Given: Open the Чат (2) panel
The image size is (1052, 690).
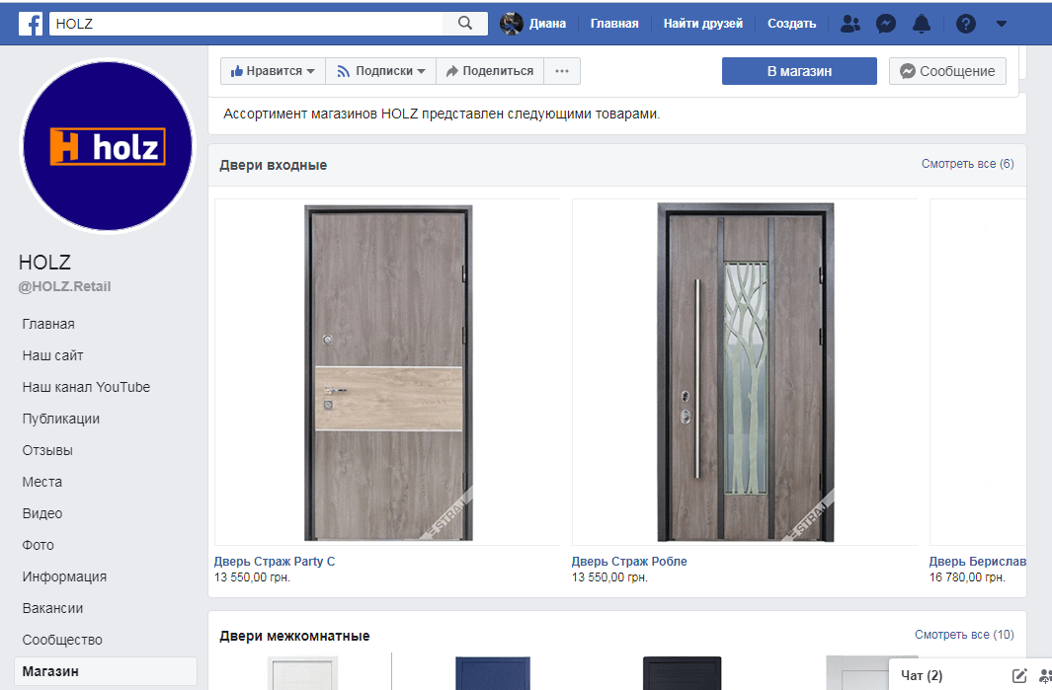Looking at the screenshot, I should 922,675.
